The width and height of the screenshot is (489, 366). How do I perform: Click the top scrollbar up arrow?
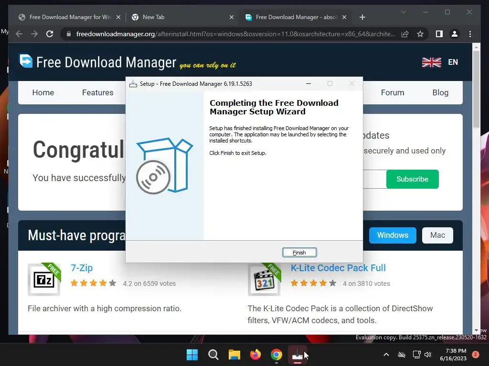point(476,47)
